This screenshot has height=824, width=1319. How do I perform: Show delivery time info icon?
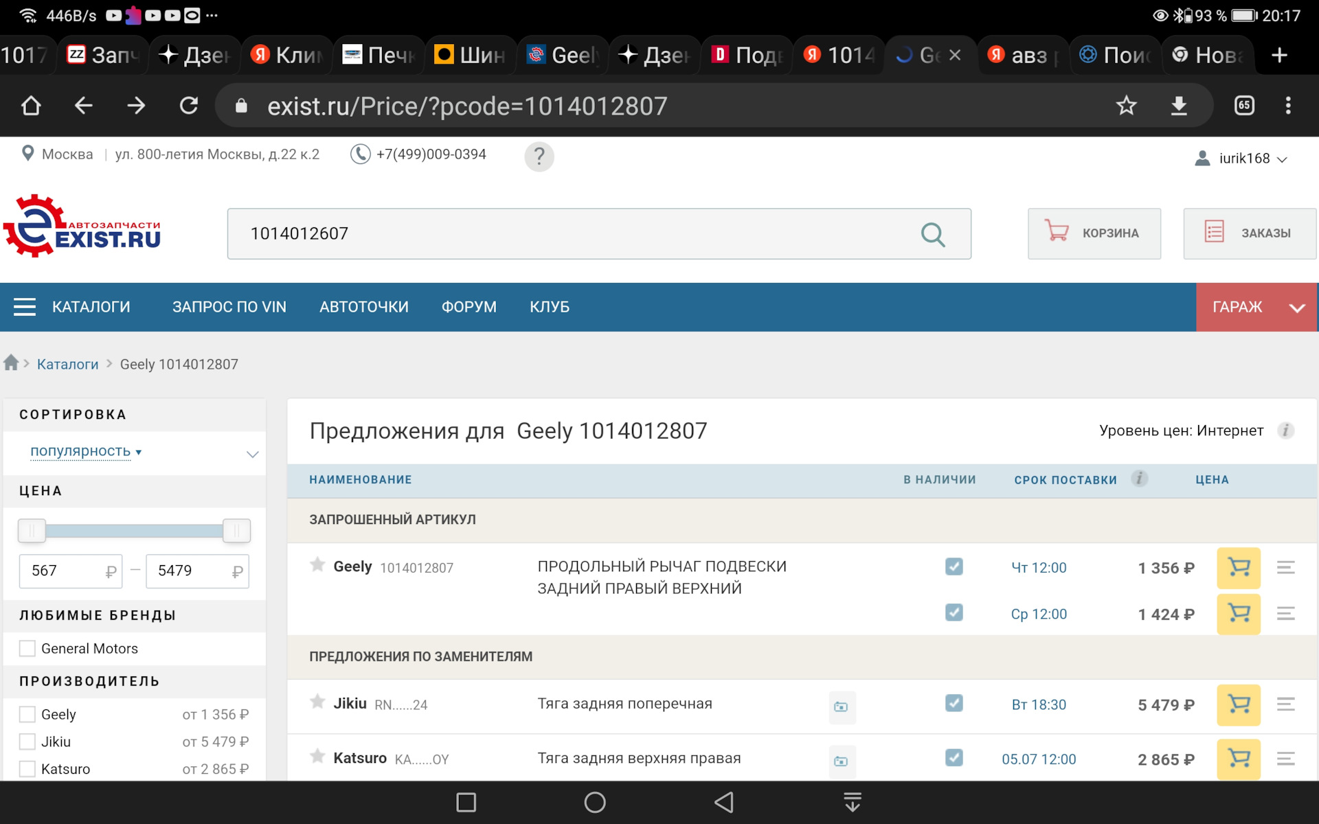[1139, 479]
